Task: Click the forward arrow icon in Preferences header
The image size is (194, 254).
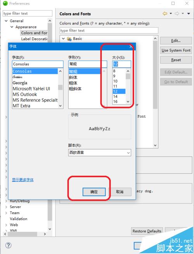Action: pyautogui.click(x=177, y=14)
